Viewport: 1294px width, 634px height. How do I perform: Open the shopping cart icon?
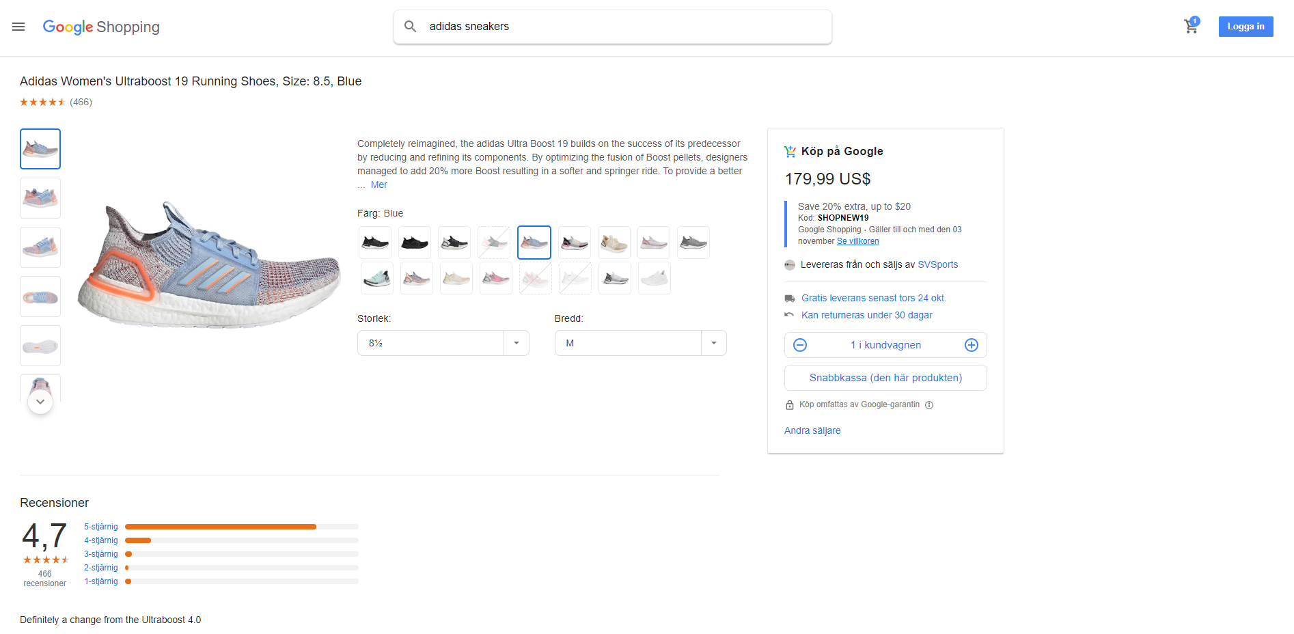coord(1192,26)
